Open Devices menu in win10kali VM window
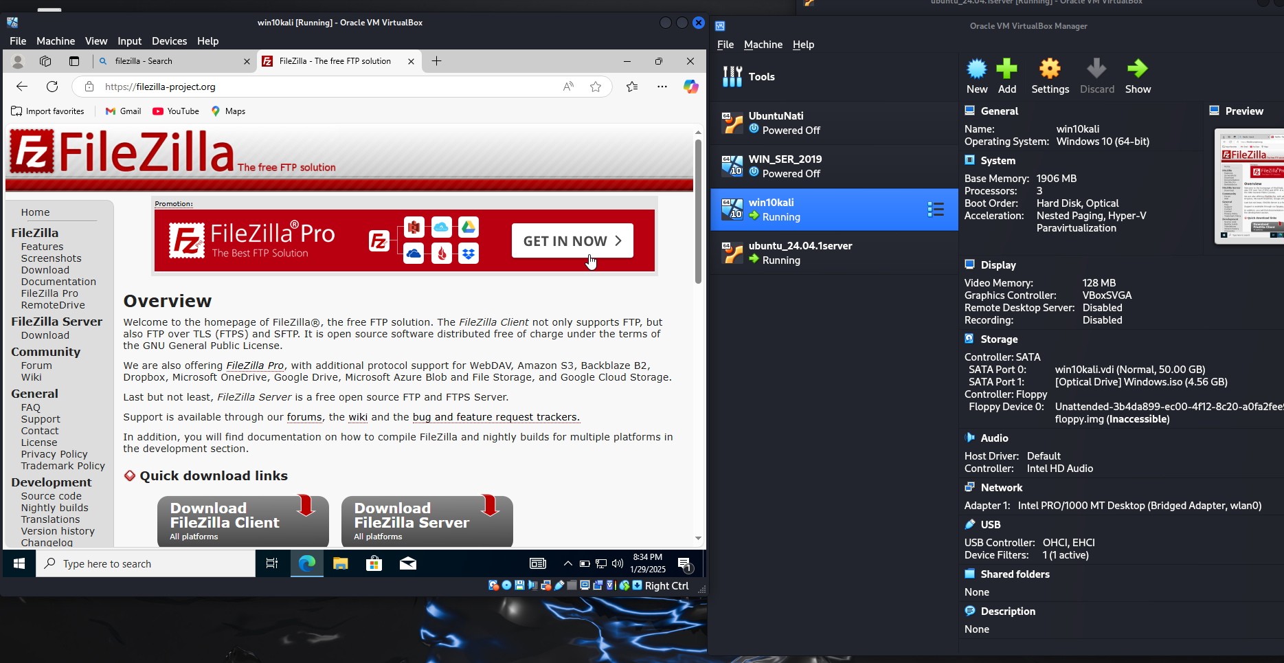This screenshot has width=1284, height=663. (169, 41)
